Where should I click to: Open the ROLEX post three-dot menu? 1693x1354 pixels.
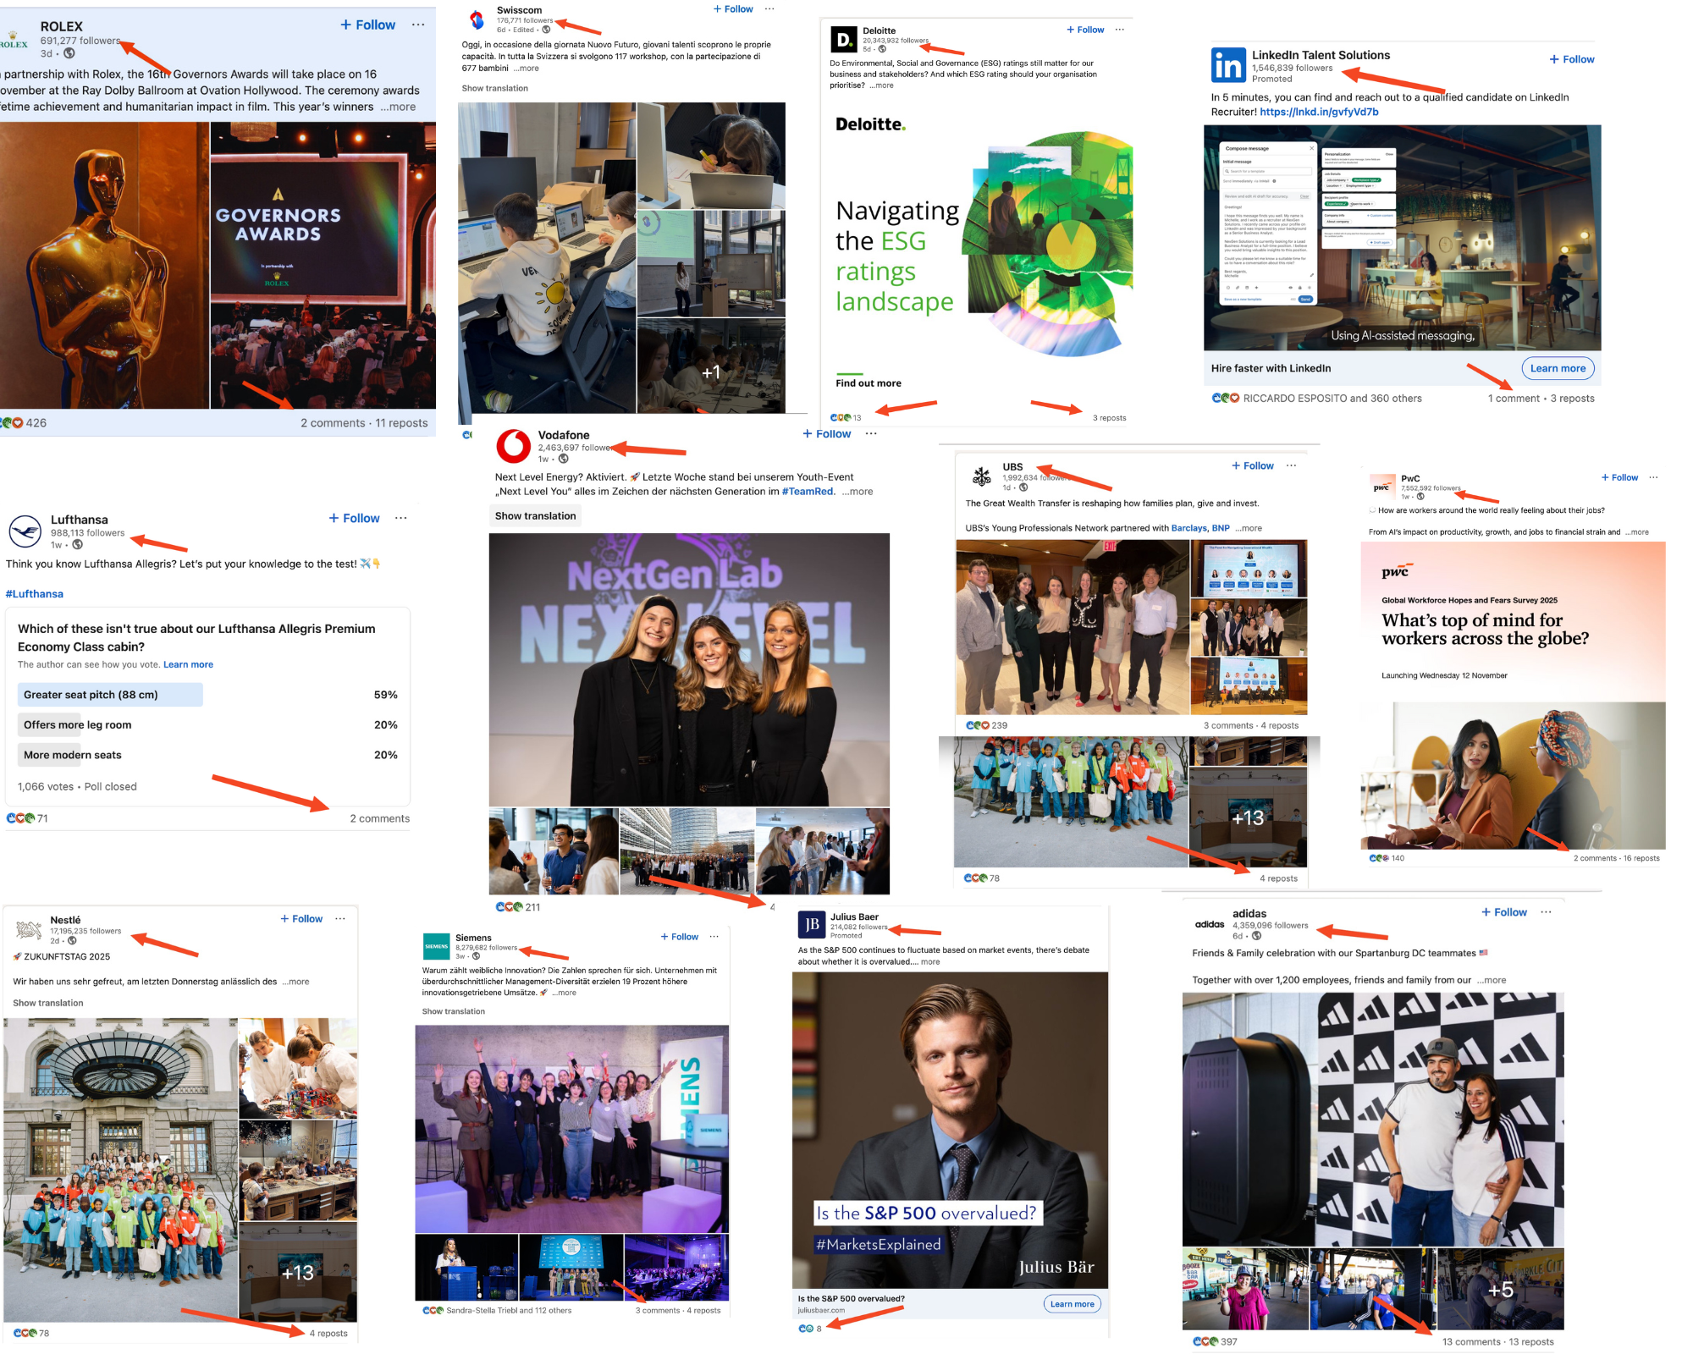tap(418, 25)
